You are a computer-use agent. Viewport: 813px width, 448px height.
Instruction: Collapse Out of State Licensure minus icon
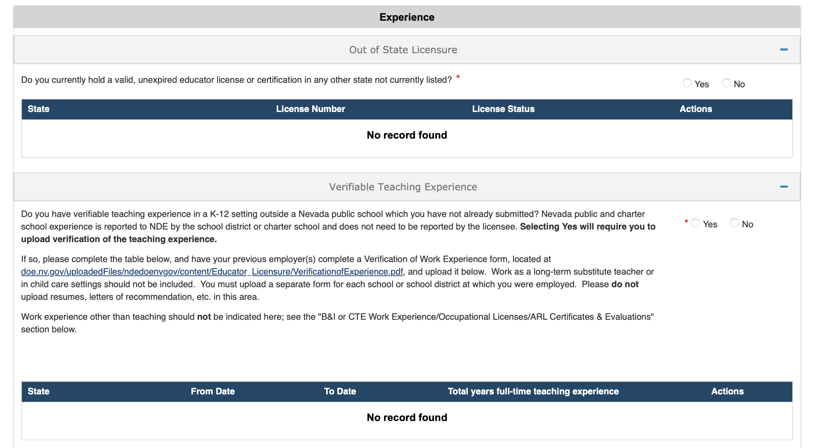point(783,50)
